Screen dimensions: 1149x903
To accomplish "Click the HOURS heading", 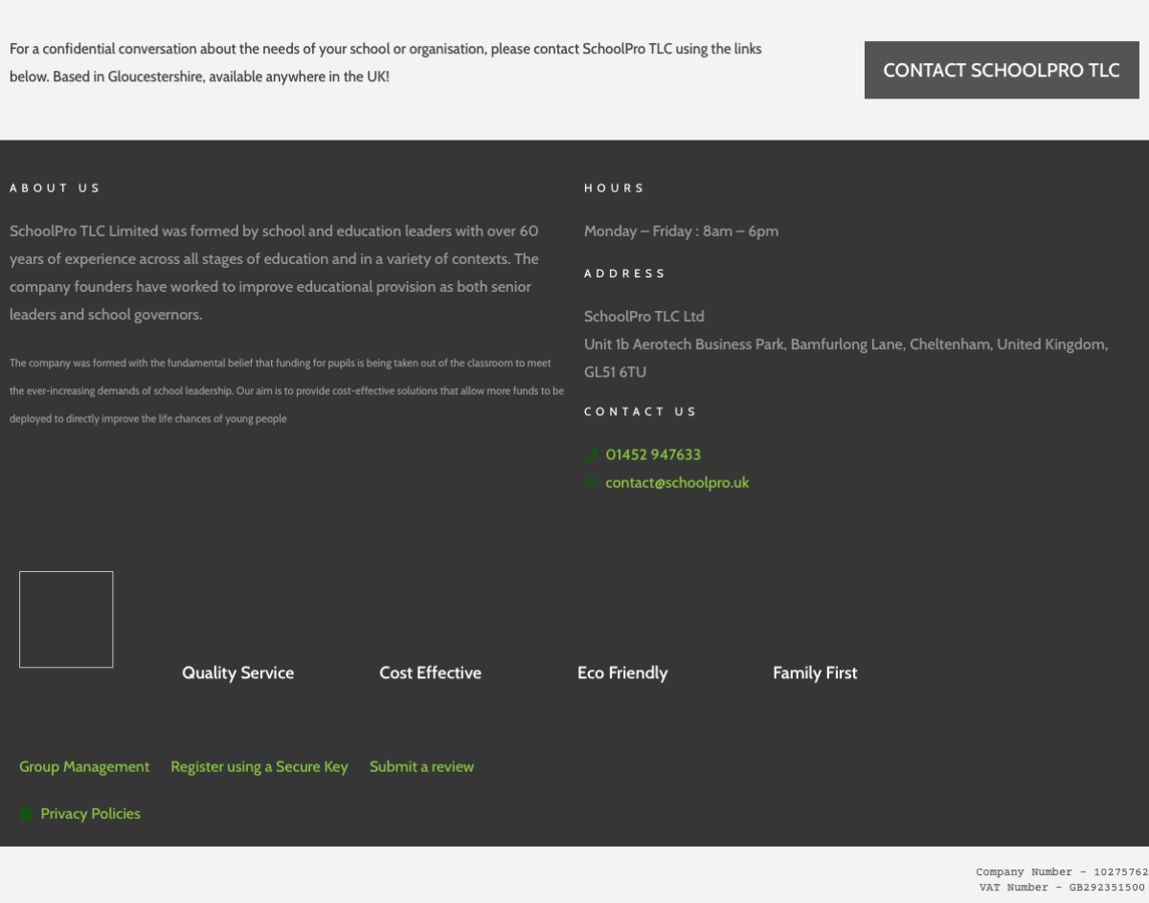I will tap(615, 187).
